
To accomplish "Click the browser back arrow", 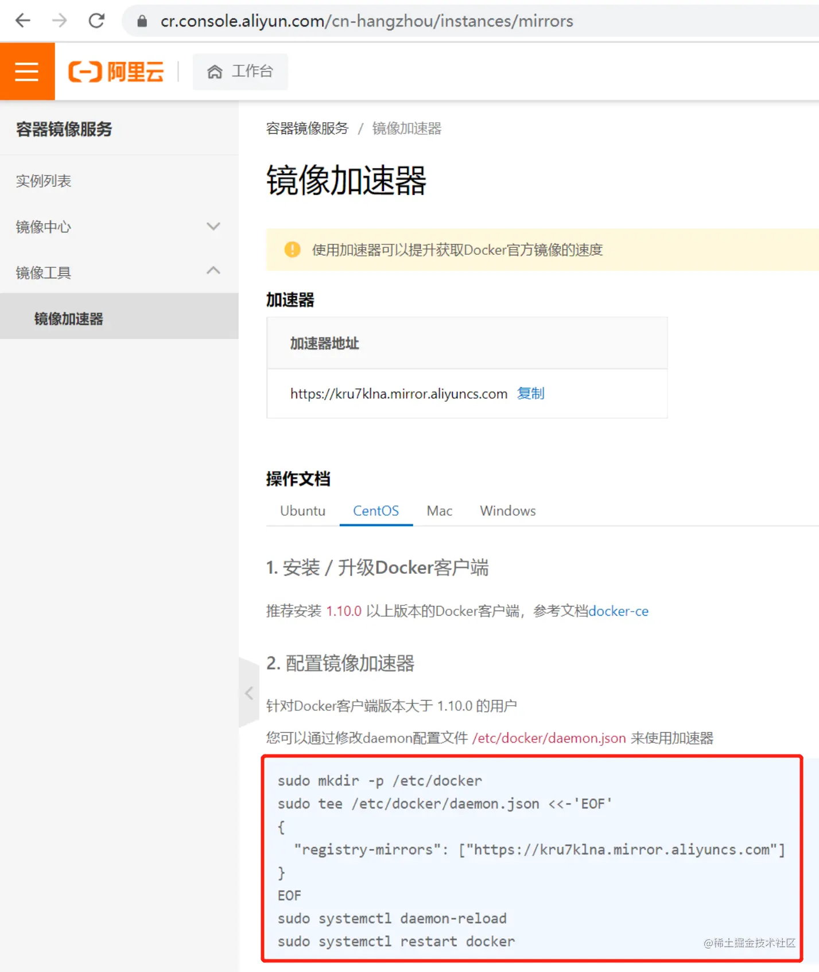I will pyautogui.click(x=23, y=21).
